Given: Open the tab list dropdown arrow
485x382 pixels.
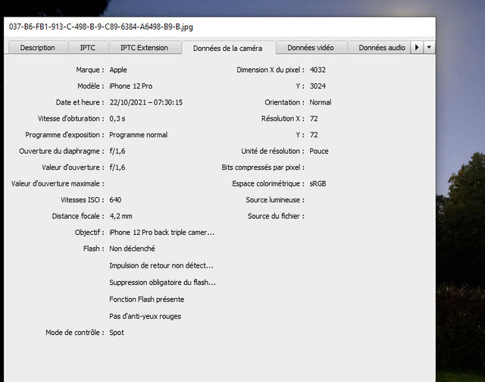Looking at the screenshot, I should (429, 47).
